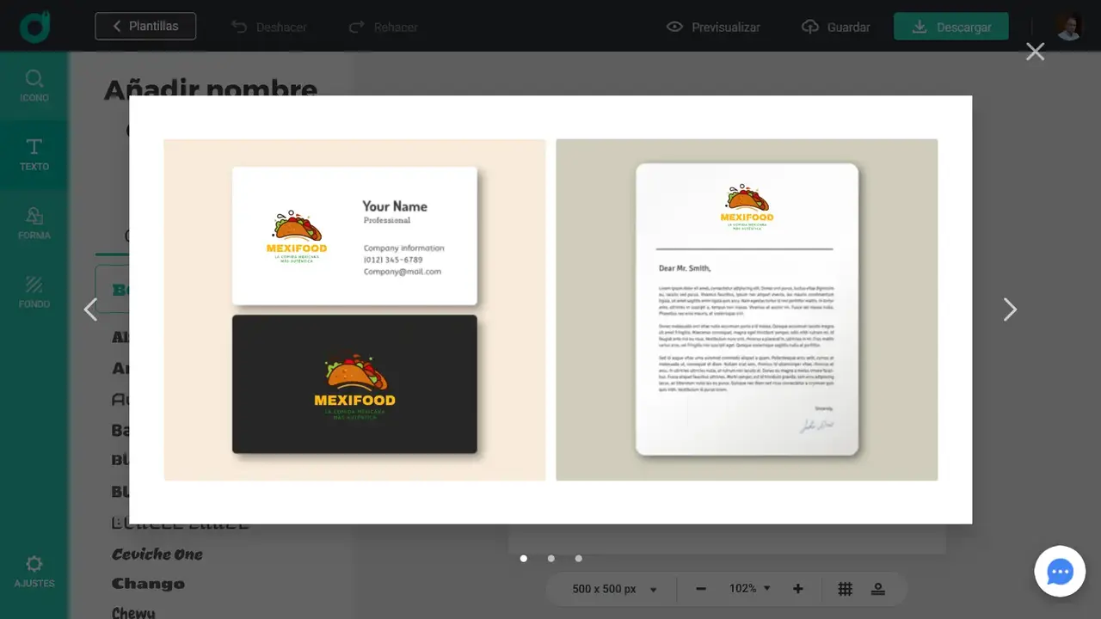
Task: Select the Chango font
Action: click(148, 584)
